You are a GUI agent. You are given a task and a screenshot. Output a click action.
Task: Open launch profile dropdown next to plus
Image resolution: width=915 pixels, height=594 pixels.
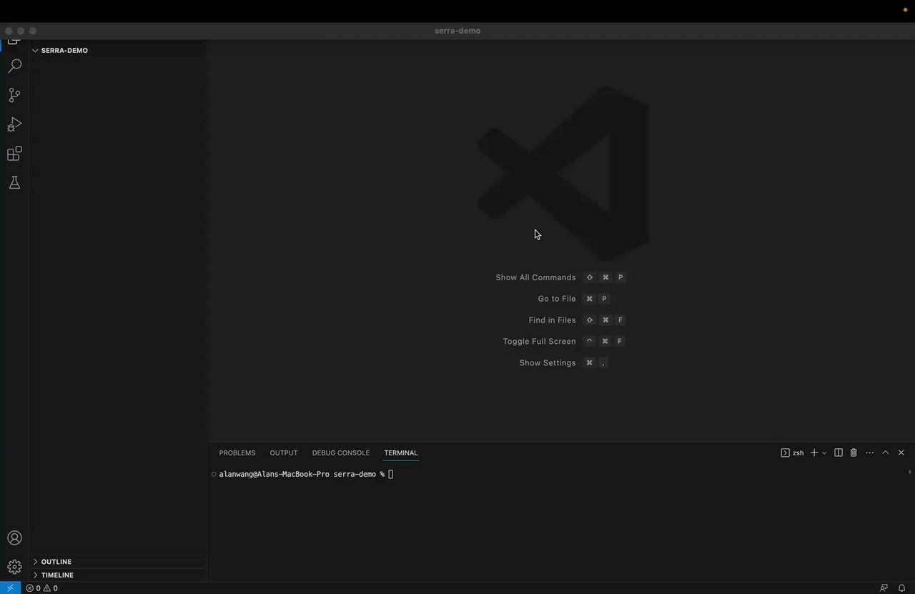[x=824, y=452]
